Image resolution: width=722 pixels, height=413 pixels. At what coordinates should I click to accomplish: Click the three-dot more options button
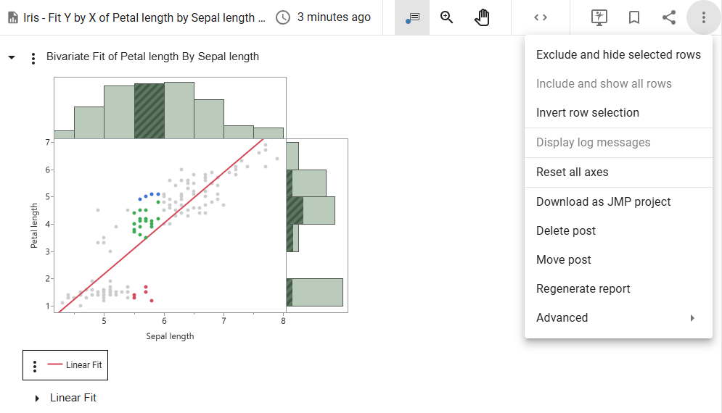pyautogui.click(x=704, y=17)
